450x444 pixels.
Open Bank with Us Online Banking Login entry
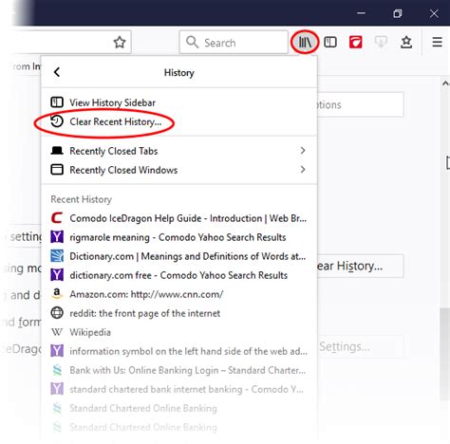click(179, 370)
